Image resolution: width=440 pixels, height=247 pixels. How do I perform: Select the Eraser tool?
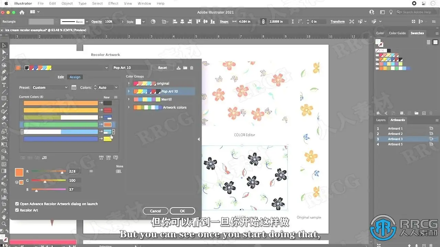[x=4, y=118]
